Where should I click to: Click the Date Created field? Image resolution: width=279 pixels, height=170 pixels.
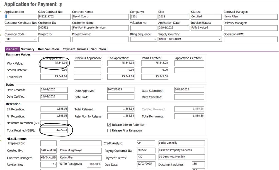pos(54,90)
